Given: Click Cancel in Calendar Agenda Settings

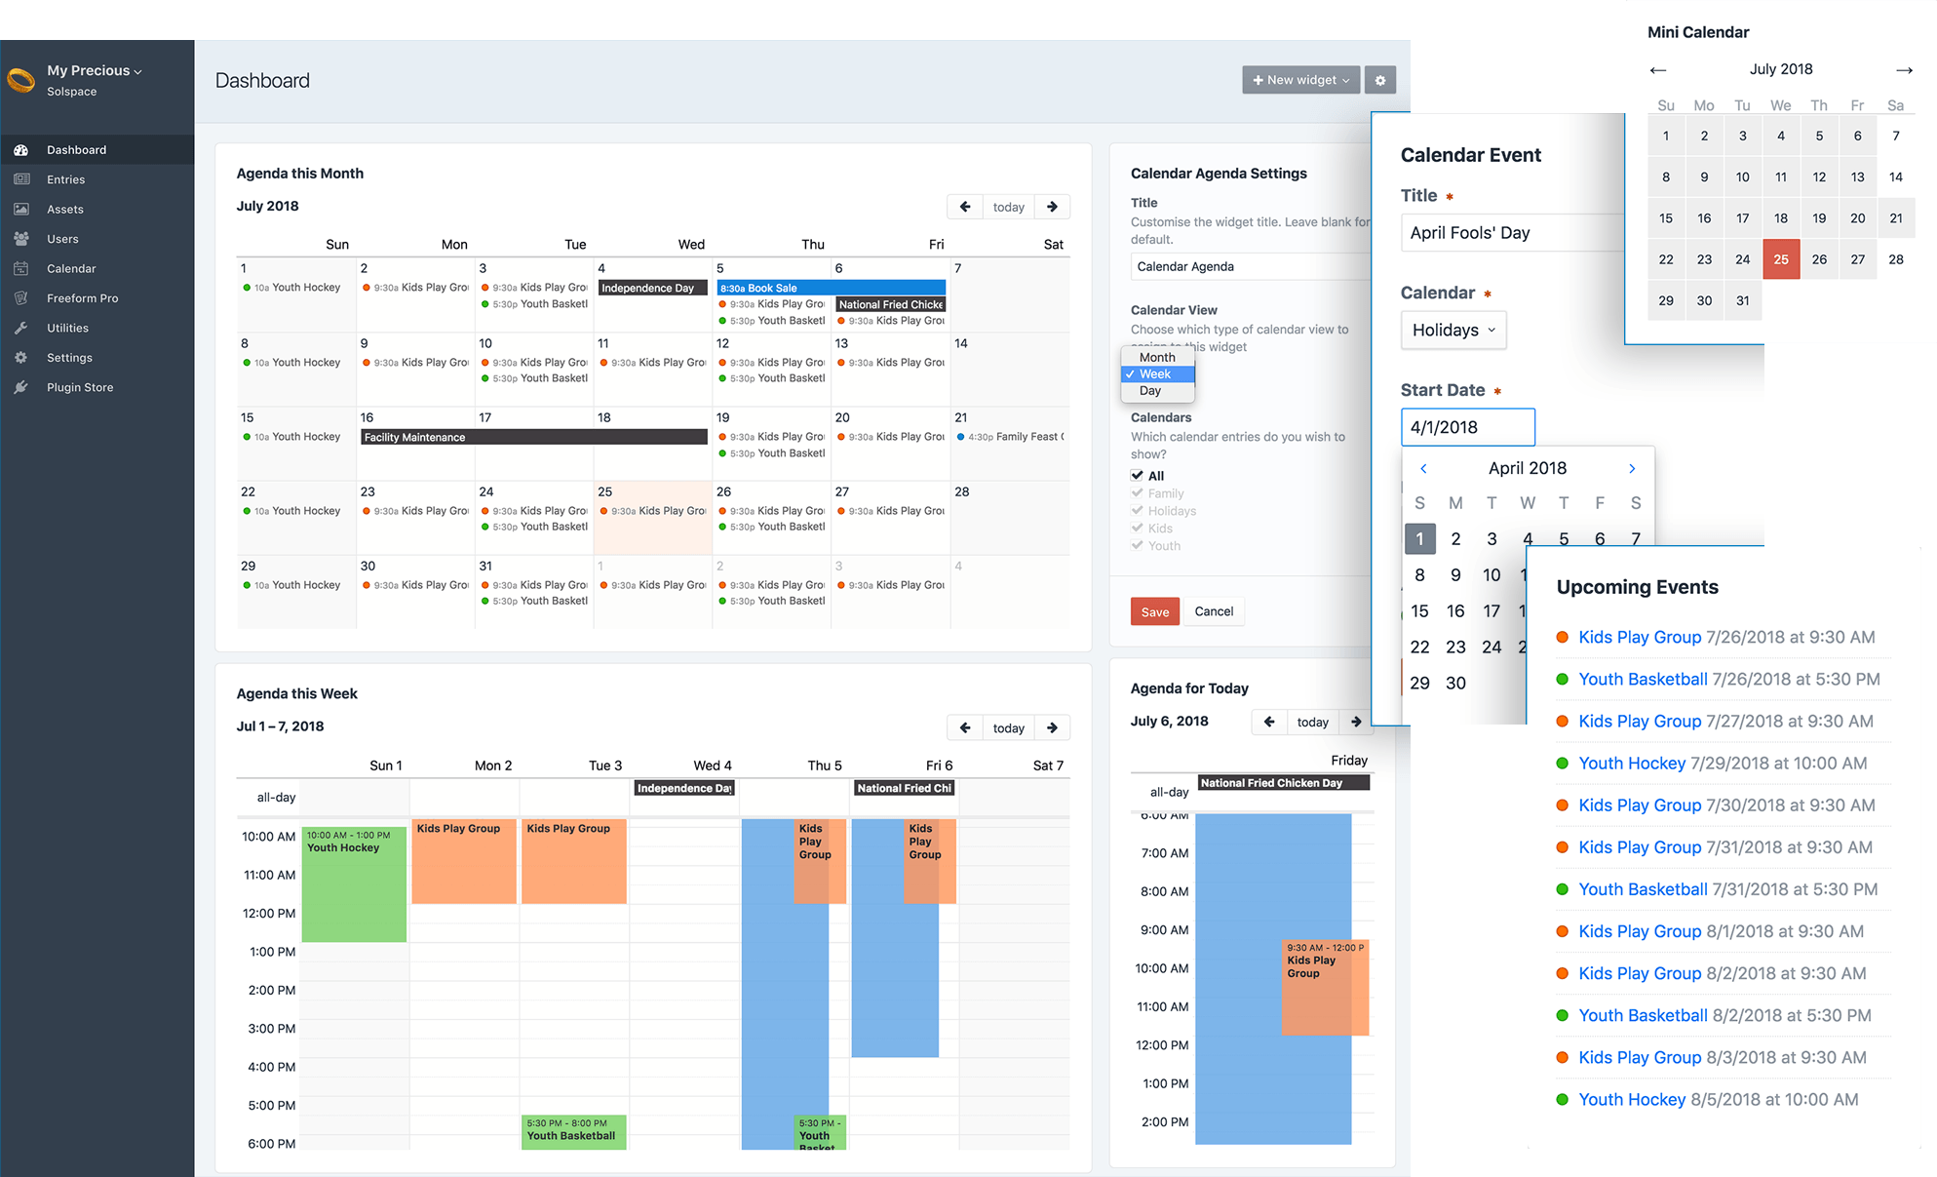Looking at the screenshot, I should click(1214, 610).
